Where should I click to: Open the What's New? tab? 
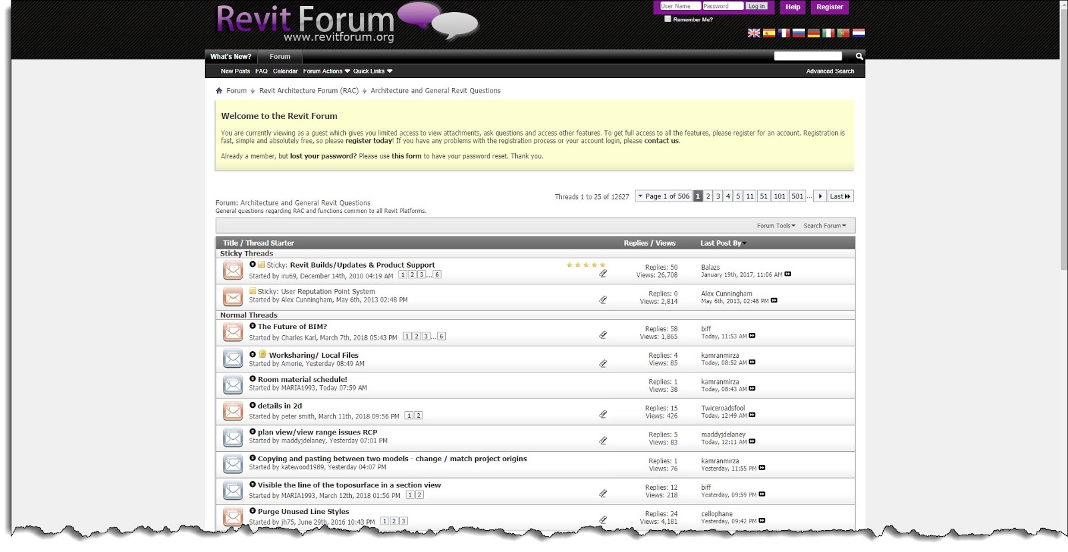click(x=231, y=57)
